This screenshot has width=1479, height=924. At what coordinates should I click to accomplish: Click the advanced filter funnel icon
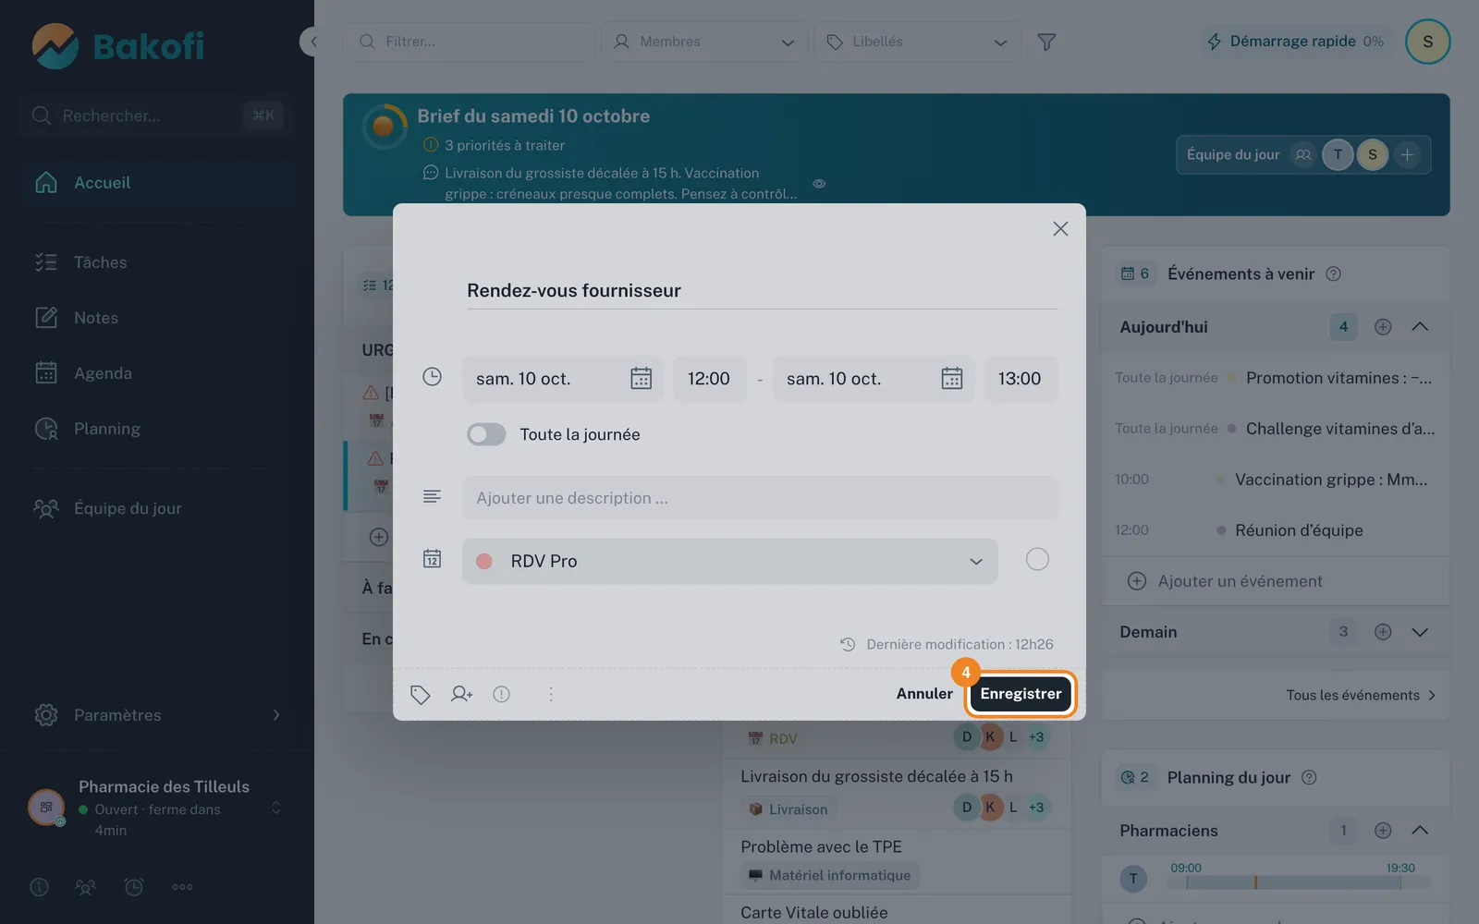coord(1046,42)
